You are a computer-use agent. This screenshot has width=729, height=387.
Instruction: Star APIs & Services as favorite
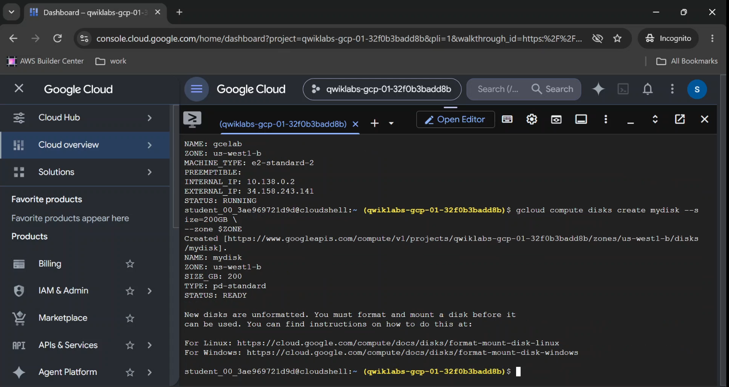(x=130, y=345)
